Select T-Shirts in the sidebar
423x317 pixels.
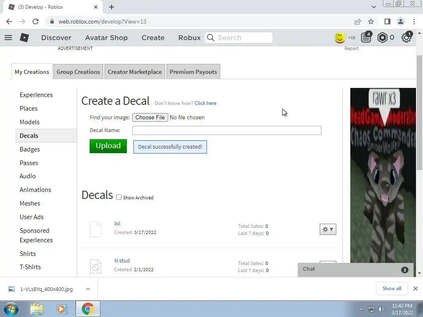[x=30, y=267]
